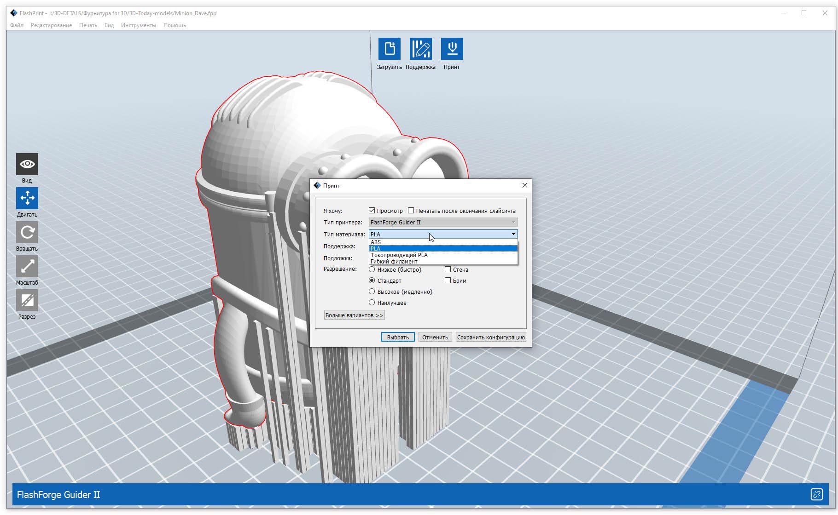Viewport: 838px width, 515px height.
Task: Select Наилучшее resolution option
Action: pyautogui.click(x=372, y=303)
